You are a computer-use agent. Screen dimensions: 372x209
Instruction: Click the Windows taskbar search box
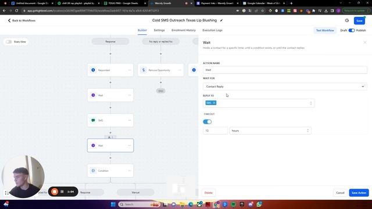(x=139, y=204)
